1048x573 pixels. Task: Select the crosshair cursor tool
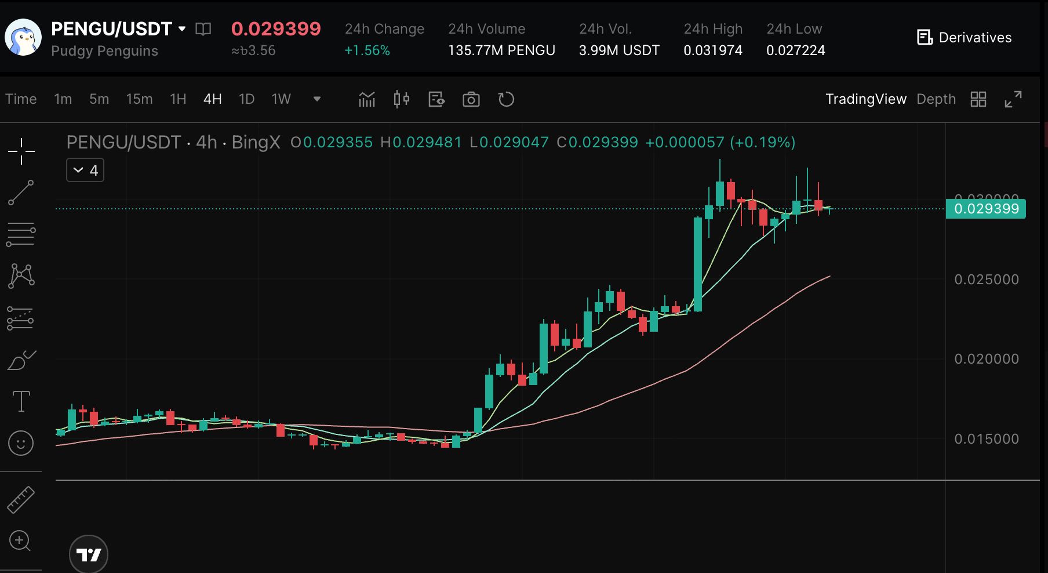21,151
